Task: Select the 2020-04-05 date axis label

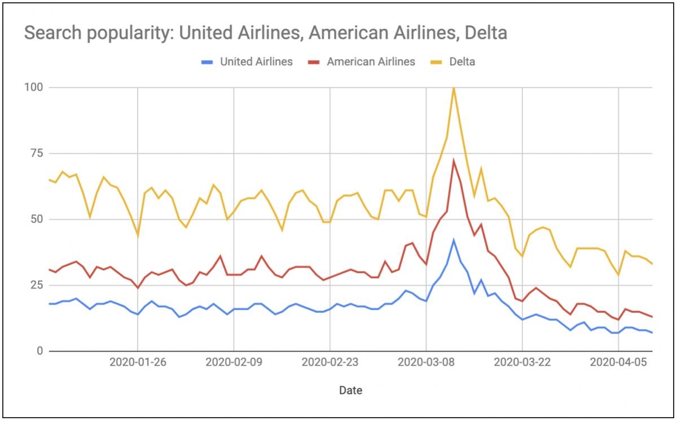Action: 618,362
